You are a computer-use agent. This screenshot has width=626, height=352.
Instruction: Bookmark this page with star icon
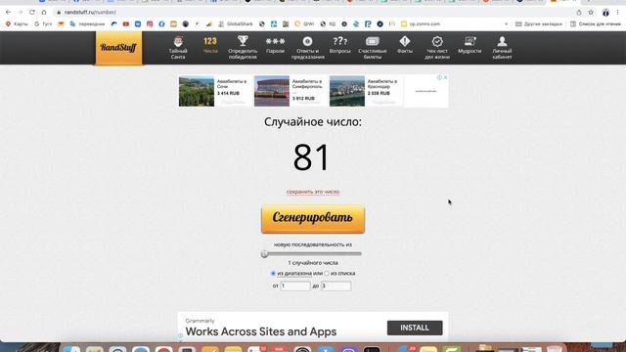[x=591, y=13]
